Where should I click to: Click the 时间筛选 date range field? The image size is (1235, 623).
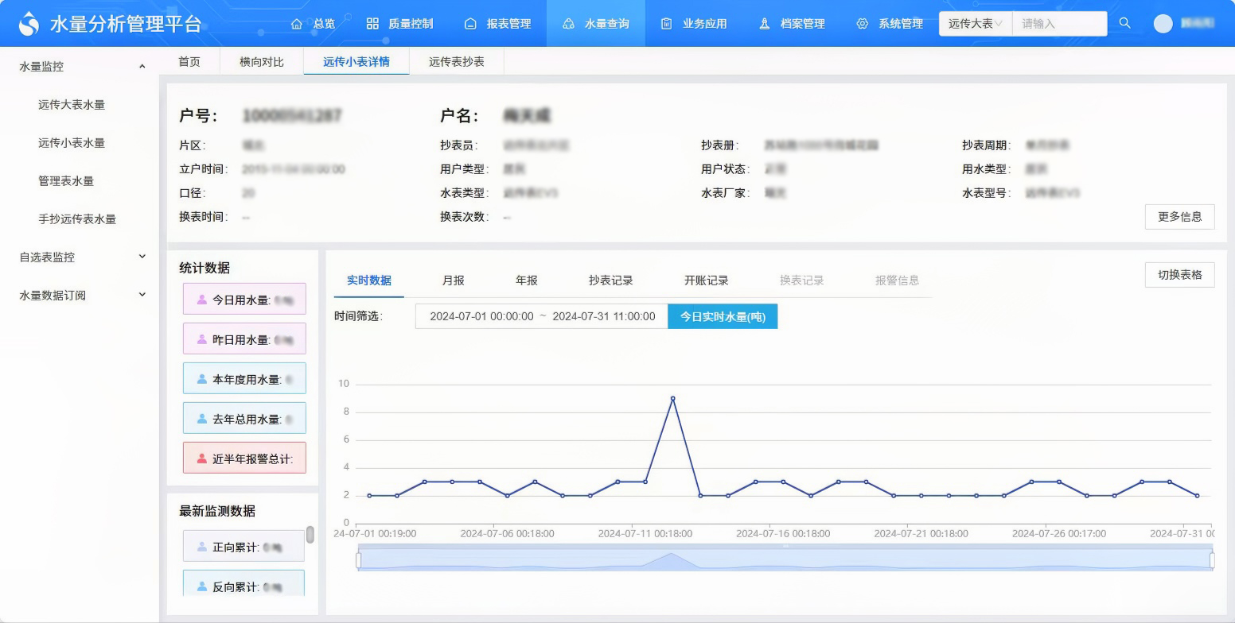click(x=542, y=316)
